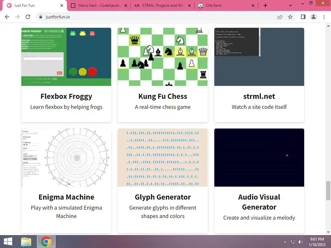Click the Glyph Generator title
331x248 pixels.
[163, 197]
